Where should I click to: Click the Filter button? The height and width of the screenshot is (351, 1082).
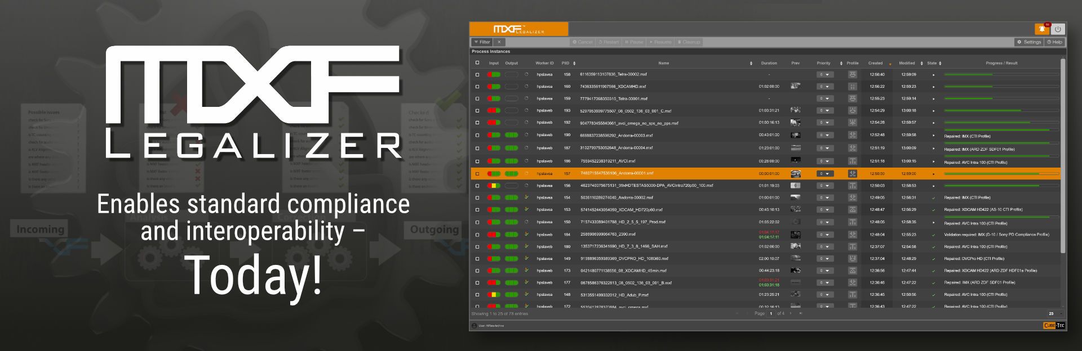click(482, 42)
